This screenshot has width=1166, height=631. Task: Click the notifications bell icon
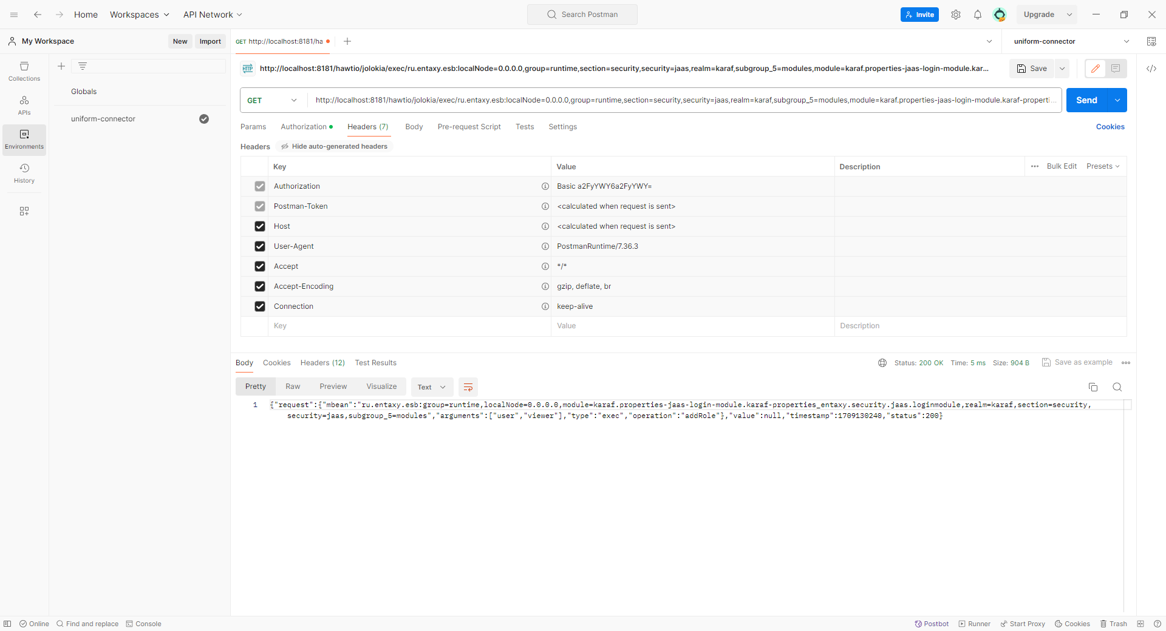[x=977, y=15]
